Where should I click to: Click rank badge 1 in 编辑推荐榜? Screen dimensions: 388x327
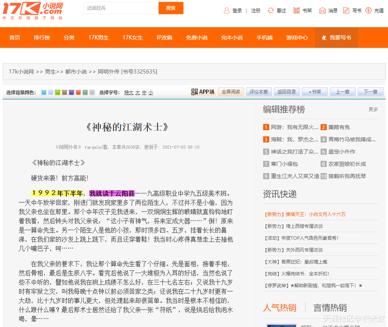tap(266, 128)
